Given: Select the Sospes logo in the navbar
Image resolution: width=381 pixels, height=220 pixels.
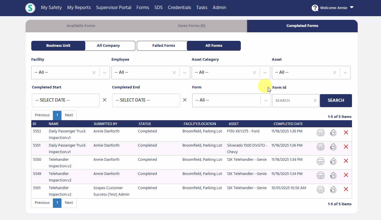Looking at the screenshot, I should click(x=30, y=8).
